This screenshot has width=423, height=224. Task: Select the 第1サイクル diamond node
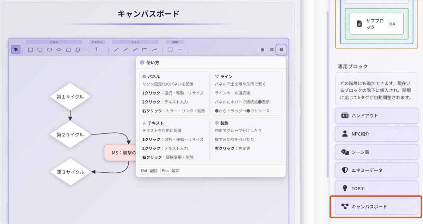coord(70,97)
